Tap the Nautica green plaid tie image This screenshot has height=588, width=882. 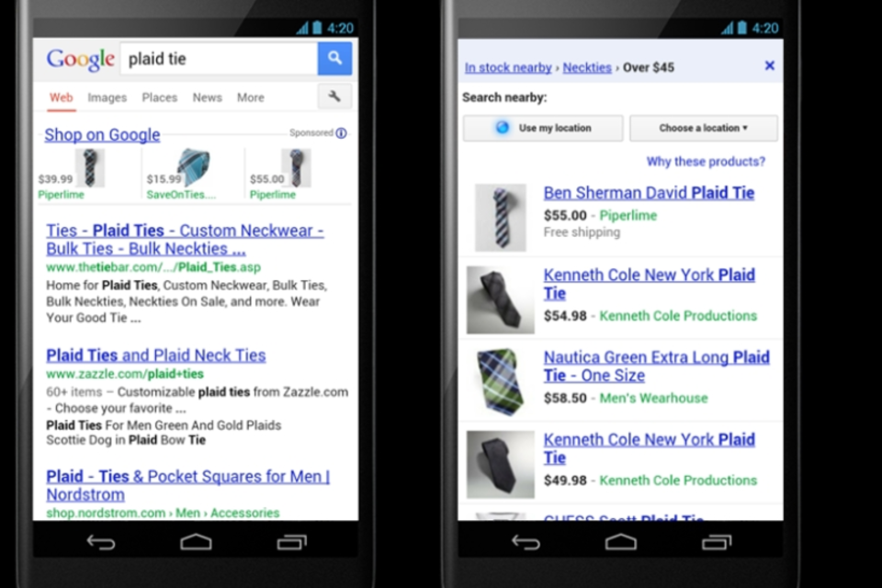tap(500, 382)
